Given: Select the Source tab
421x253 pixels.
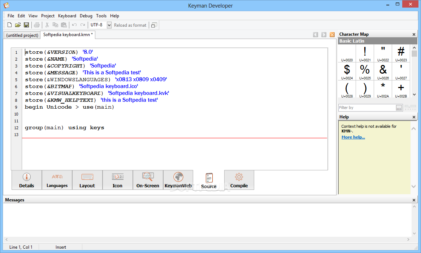Looking at the screenshot, I should coord(209,180).
